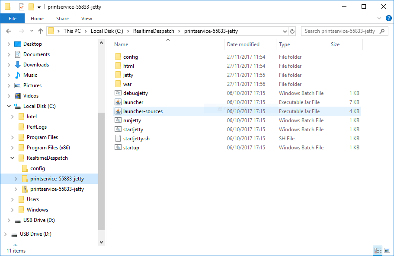The width and height of the screenshot is (394, 256).
Task: Open Downloads in navigation pane
Action: (36, 65)
